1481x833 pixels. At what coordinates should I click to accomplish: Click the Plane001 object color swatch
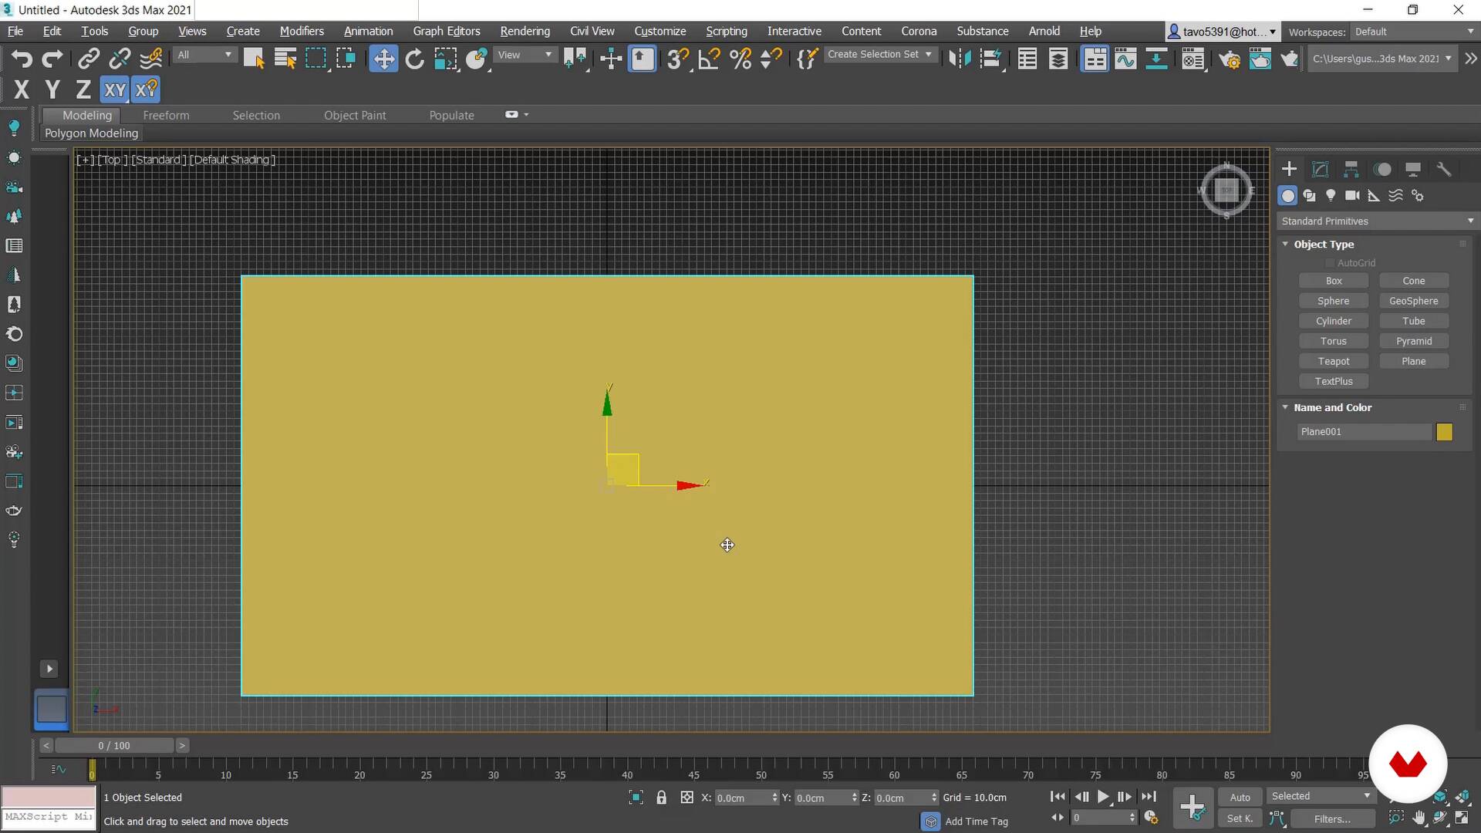pos(1444,432)
